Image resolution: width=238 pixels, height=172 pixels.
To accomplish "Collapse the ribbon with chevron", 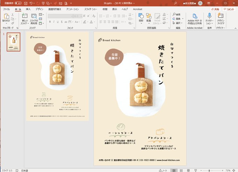I will 236,28.
